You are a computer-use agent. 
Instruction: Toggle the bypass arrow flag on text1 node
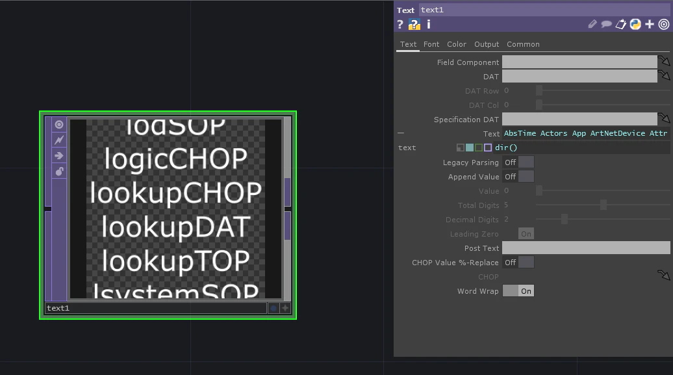click(59, 155)
